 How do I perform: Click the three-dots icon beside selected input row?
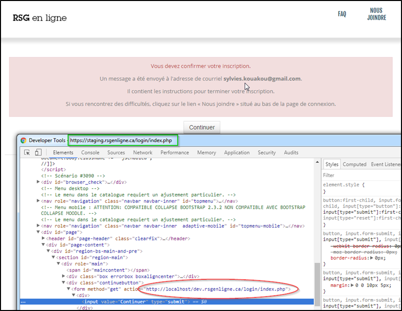22,302
